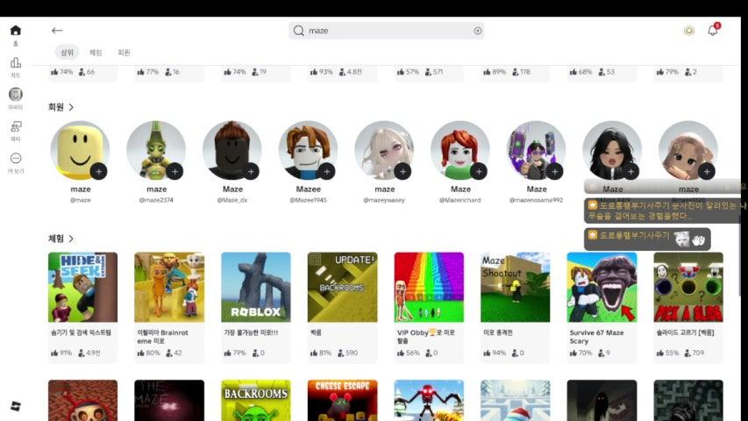Viewport: 748px width, 421px height.
Task: Click username @mazenosama992
Action: (x=536, y=200)
